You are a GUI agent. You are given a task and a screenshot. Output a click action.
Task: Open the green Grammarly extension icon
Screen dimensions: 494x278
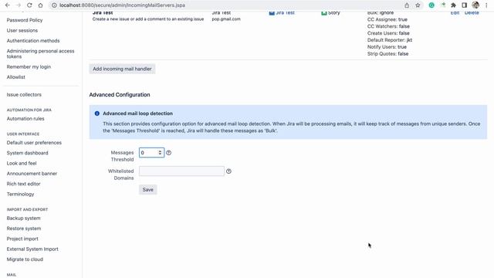tap(431, 5)
